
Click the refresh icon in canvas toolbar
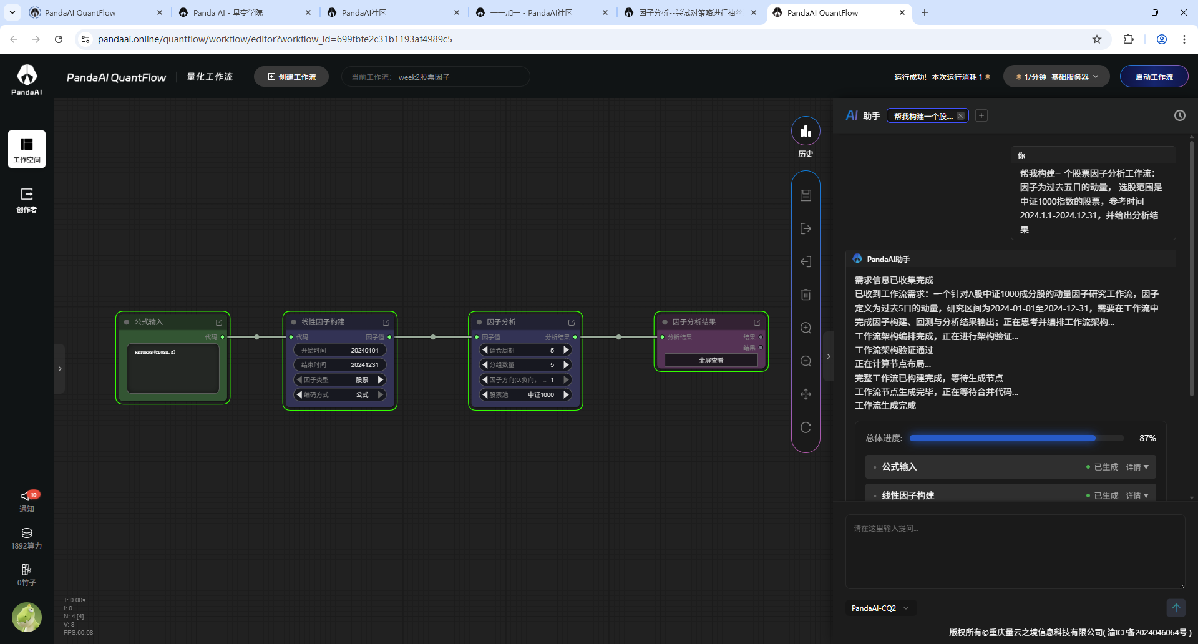pos(806,427)
